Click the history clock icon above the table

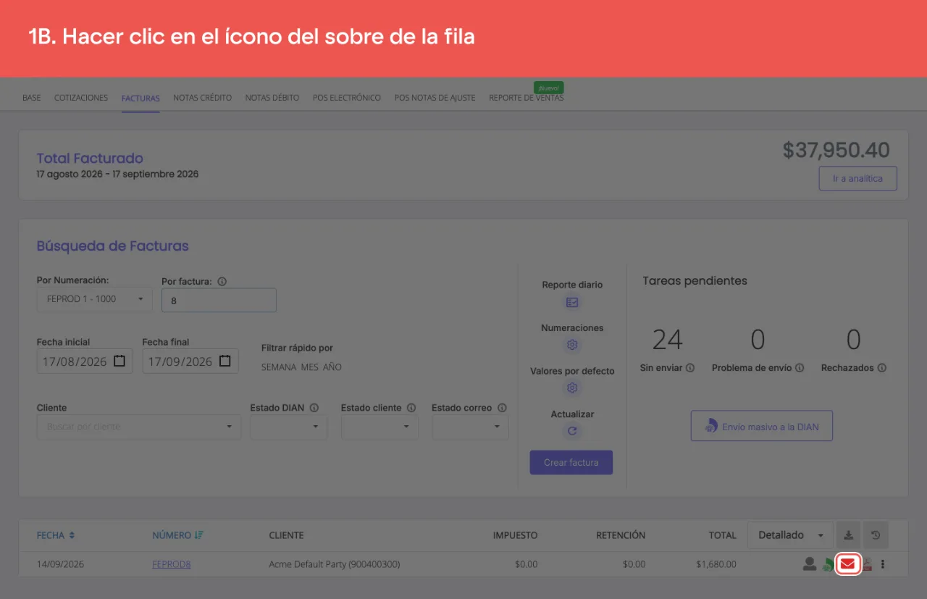pyautogui.click(x=876, y=535)
